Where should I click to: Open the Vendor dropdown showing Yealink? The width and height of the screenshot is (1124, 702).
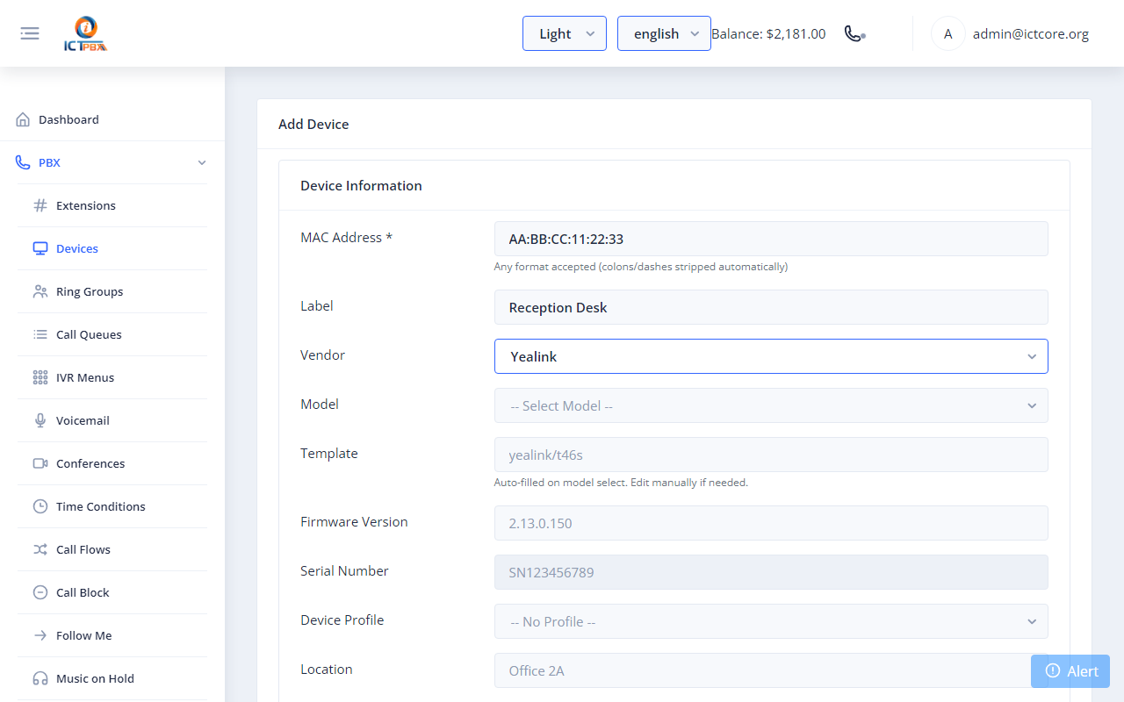771,356
